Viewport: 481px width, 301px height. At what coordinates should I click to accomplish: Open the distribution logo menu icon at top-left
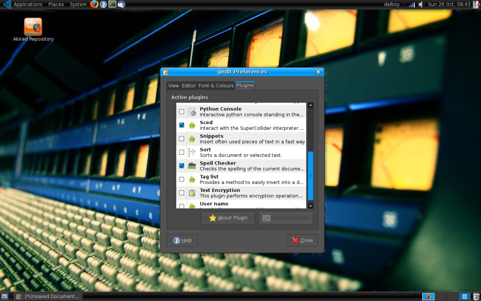7,4
